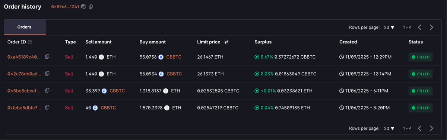
Task: Open order 0xfebe5dbfc7 details link
Action: (24, 108)
